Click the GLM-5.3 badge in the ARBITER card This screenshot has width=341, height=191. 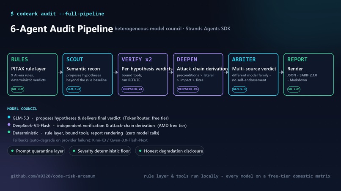(x=239, y=89)
